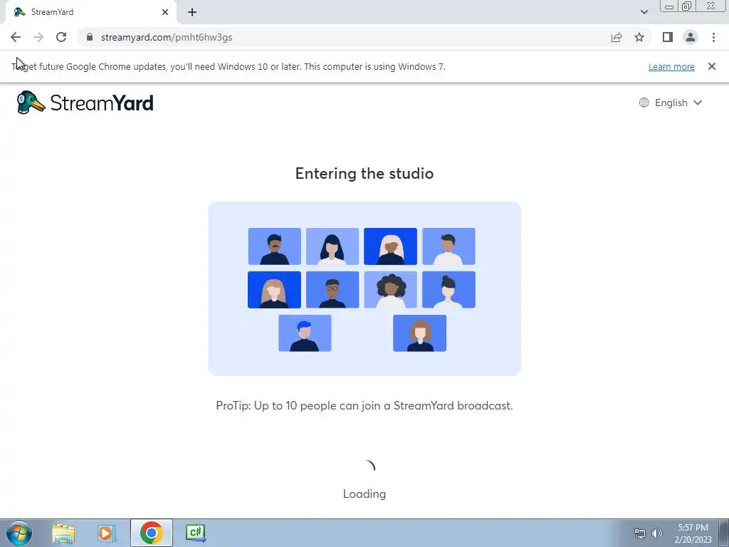The width and height of the screenshot is (729, 547).
Task: Reload the StreamYard page
Action: pyautogui.click(x=61, y=37)
